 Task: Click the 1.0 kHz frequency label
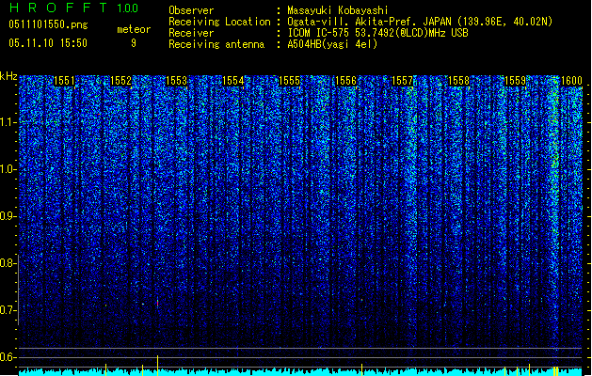coord(8,169)
